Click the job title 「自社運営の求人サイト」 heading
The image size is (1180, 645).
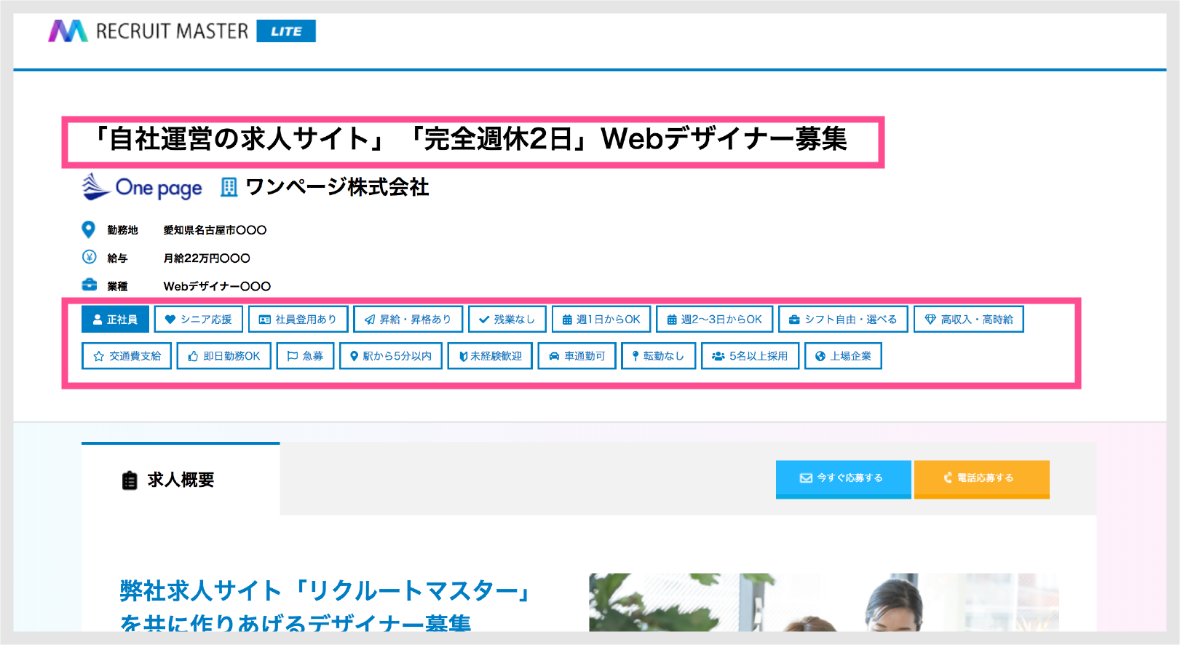[471, 138]
